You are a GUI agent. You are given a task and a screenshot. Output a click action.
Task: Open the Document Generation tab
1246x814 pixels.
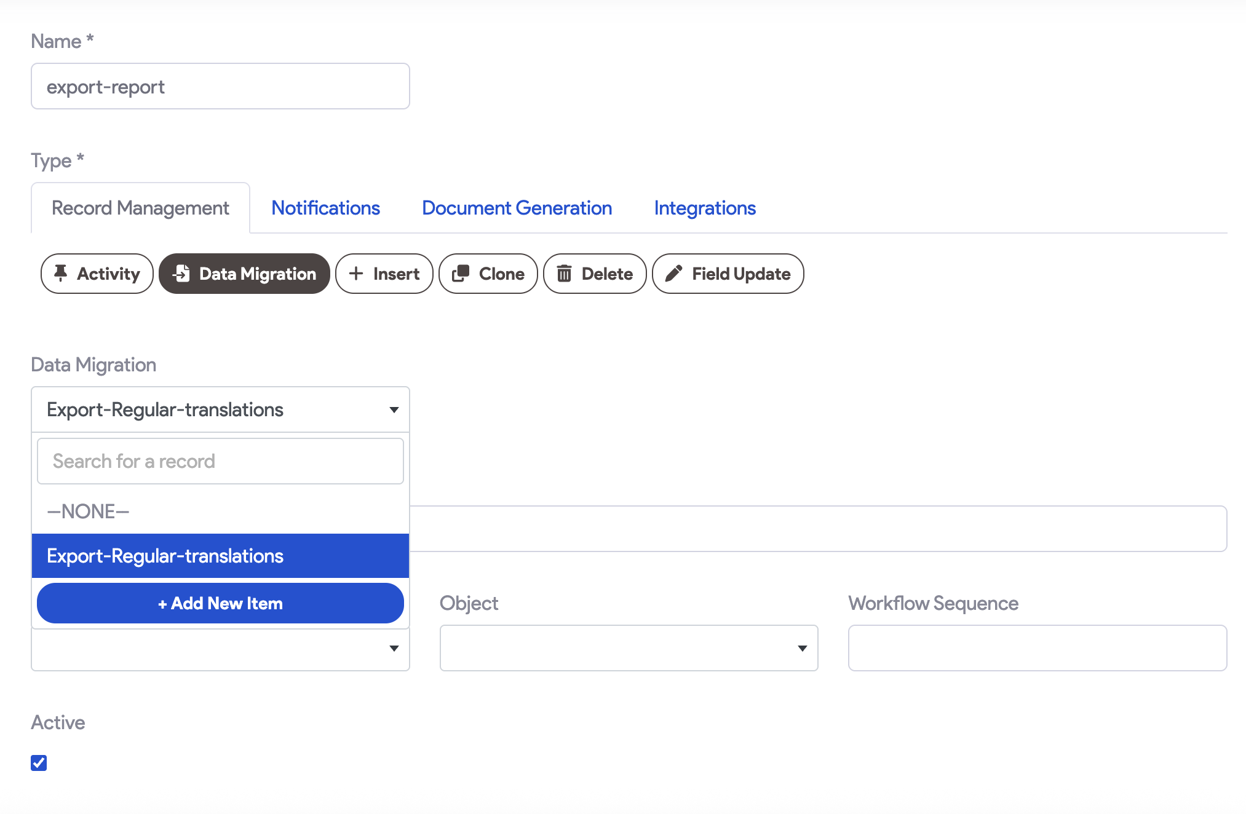(x=517, y=208)
